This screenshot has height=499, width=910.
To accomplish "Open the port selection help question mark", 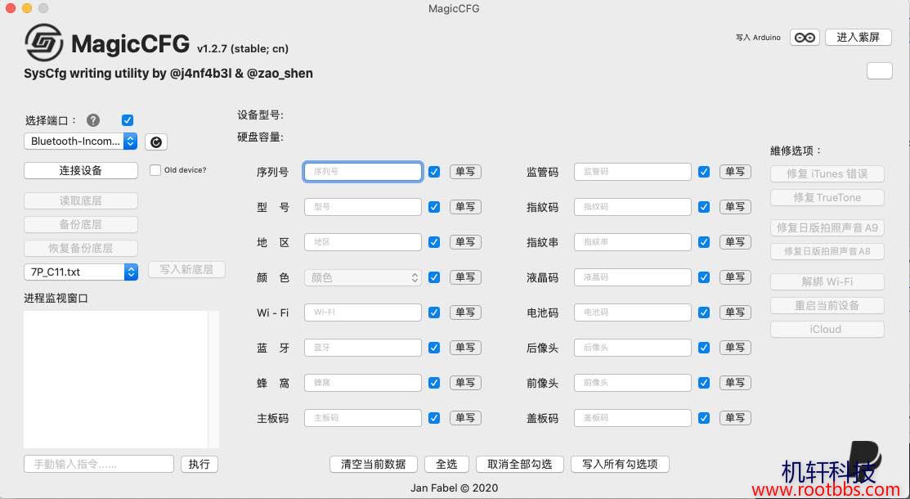I will (93, 120).
